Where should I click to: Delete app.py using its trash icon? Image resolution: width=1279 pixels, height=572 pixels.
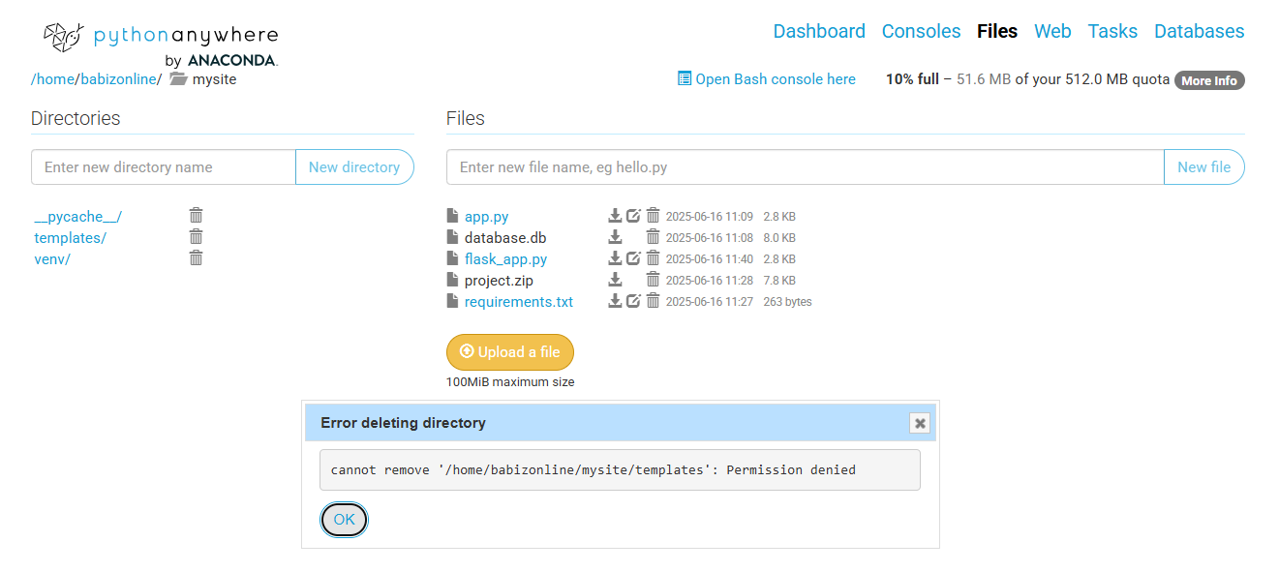(653, 216)
